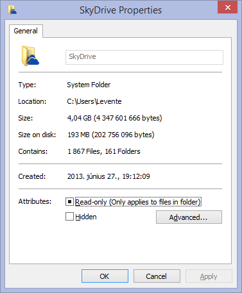Click the small SkyDrive folder icon in title bar
Viewport: 242px width, 293px height.
[12, 10]
